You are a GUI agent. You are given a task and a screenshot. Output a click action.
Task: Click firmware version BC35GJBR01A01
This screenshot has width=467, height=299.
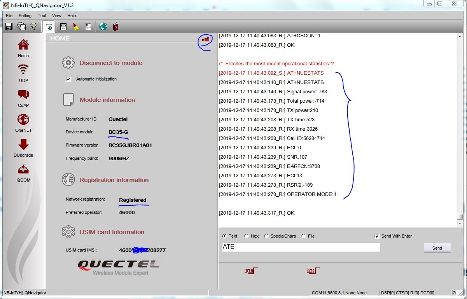[x=130, y=145]
